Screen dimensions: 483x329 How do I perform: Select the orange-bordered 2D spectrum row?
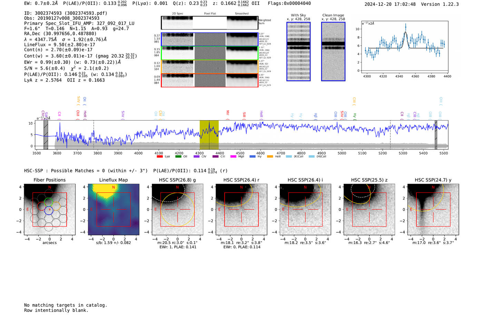(x=209, y=67)
